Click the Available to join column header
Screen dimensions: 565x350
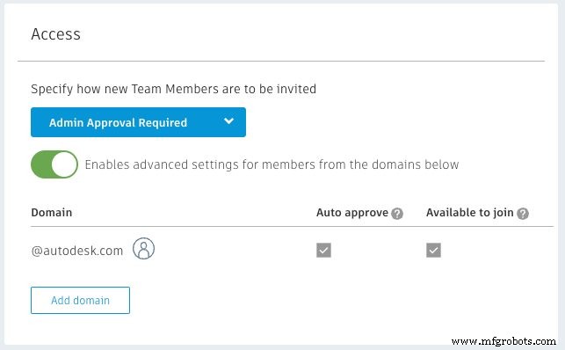[470, 213]
